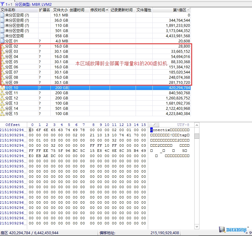Click file icon of 未分区空间 (?) 10.1 MB
The image size is (252, 236).
pyautogui.click(x=2, y=15)
